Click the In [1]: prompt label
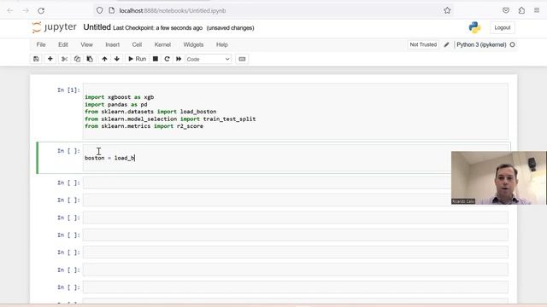547x307 pixels. [x=68, y=90]
